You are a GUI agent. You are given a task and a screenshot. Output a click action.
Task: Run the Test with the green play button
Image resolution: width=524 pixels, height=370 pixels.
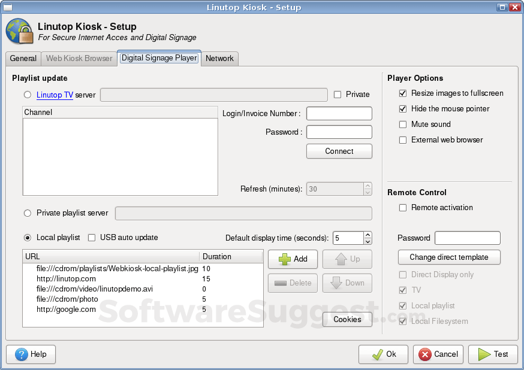pyautogui.click(x=493, y=354)
